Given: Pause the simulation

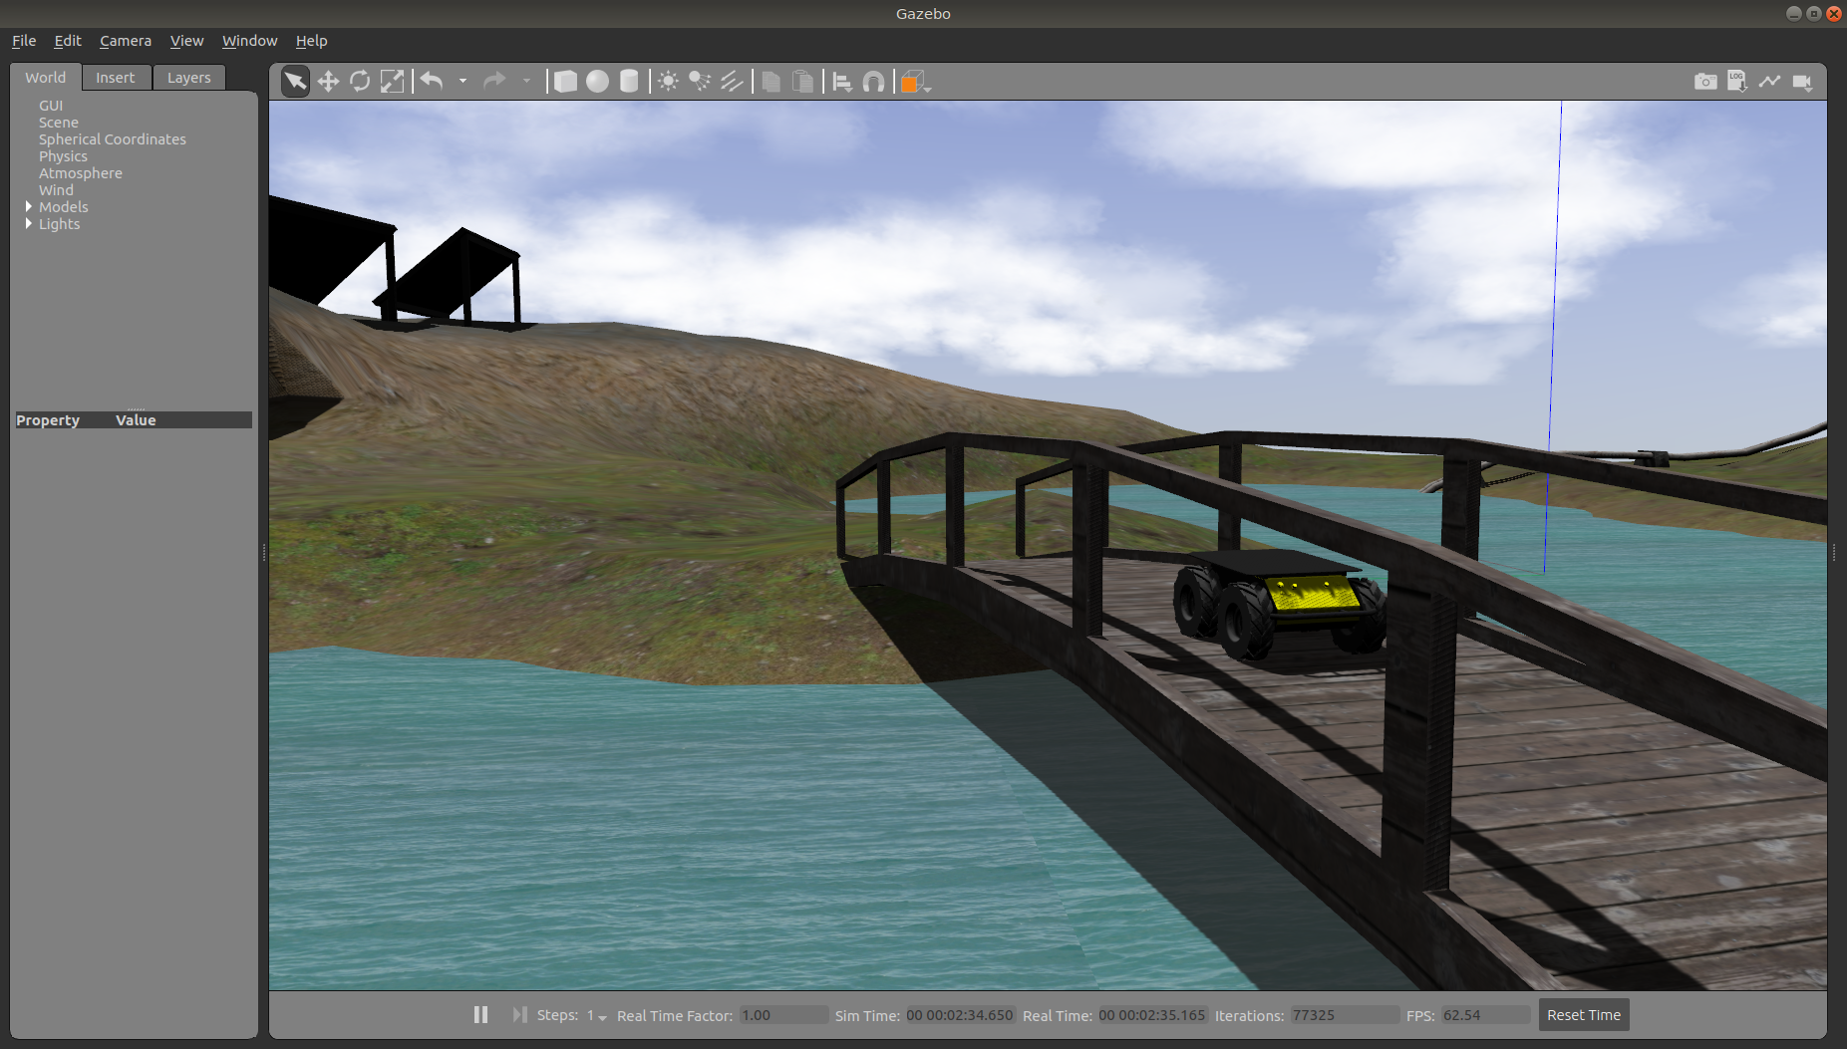Looking at the screenshot, I should pyautogui.click(x=480, y=1014).
